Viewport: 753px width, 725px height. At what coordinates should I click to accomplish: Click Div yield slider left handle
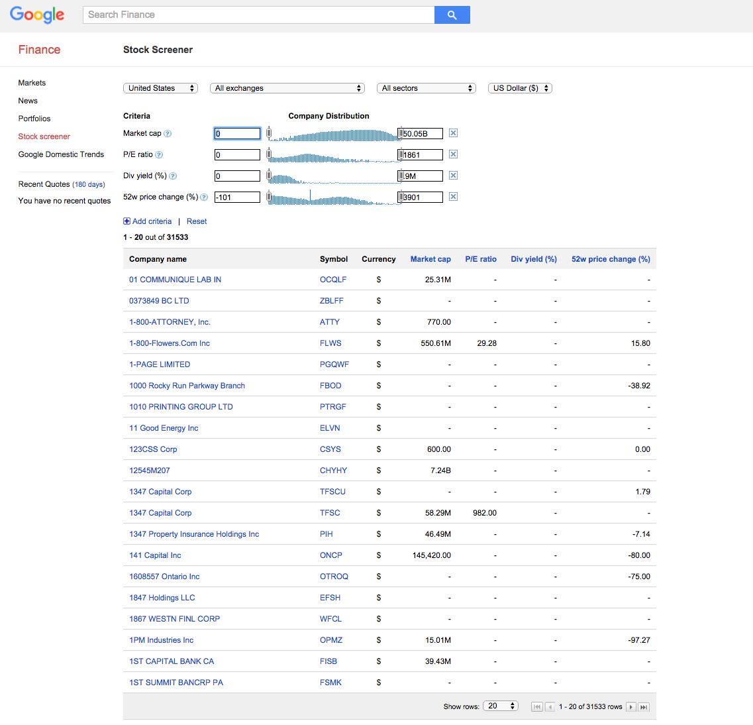tap(269, 176)
